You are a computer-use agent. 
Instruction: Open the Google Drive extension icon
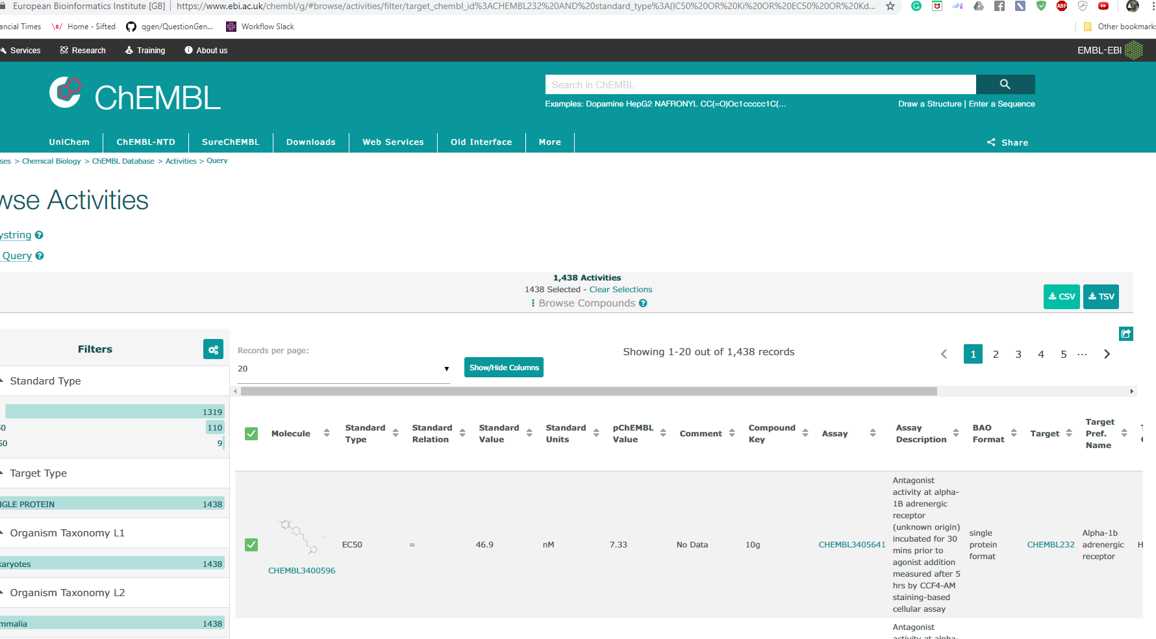(x=979, y=6)
